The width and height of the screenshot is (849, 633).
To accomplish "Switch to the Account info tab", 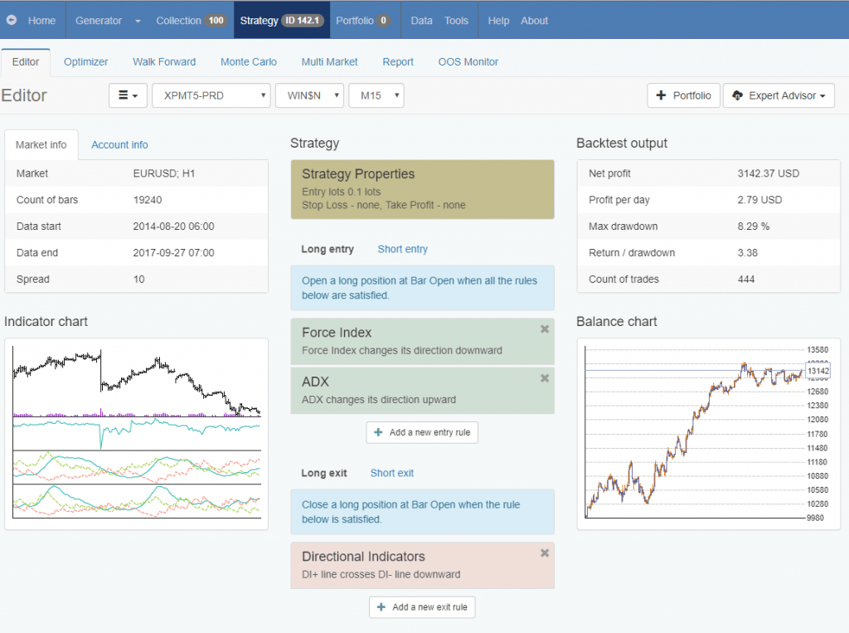I will [119, 144].
